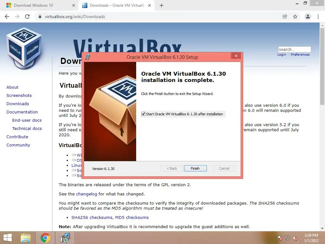This screenshot has height=244, width=325.
Task: Bookmark this page with the star icon
Action: tap(295, 17)
